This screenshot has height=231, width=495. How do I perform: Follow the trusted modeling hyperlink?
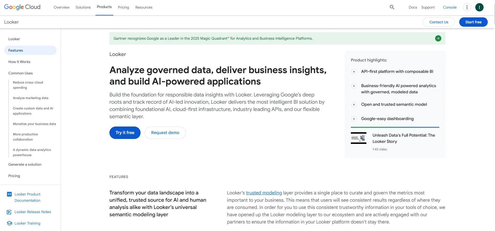[x=264, y=193]
